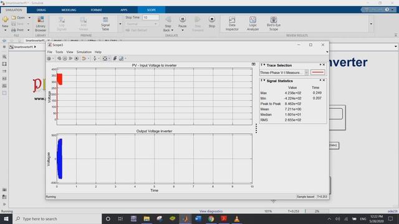Pause the running simulation
This screenshot has width=399, height=224.
[x=183, y=19]
